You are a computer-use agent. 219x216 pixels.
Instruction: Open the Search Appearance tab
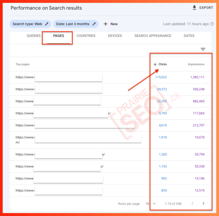click(x=153, y=36)
